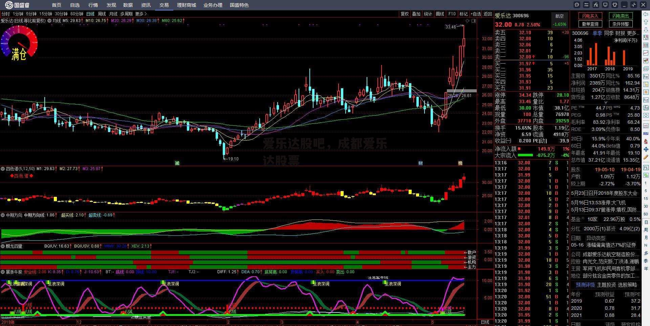Open the quote table grid sidebar icon

tap(646, 45)
